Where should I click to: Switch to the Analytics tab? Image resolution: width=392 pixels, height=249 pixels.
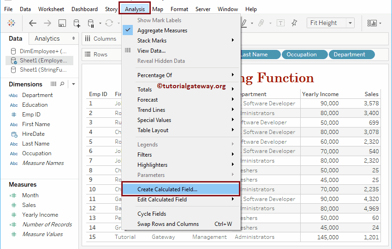tap(47, 39)
